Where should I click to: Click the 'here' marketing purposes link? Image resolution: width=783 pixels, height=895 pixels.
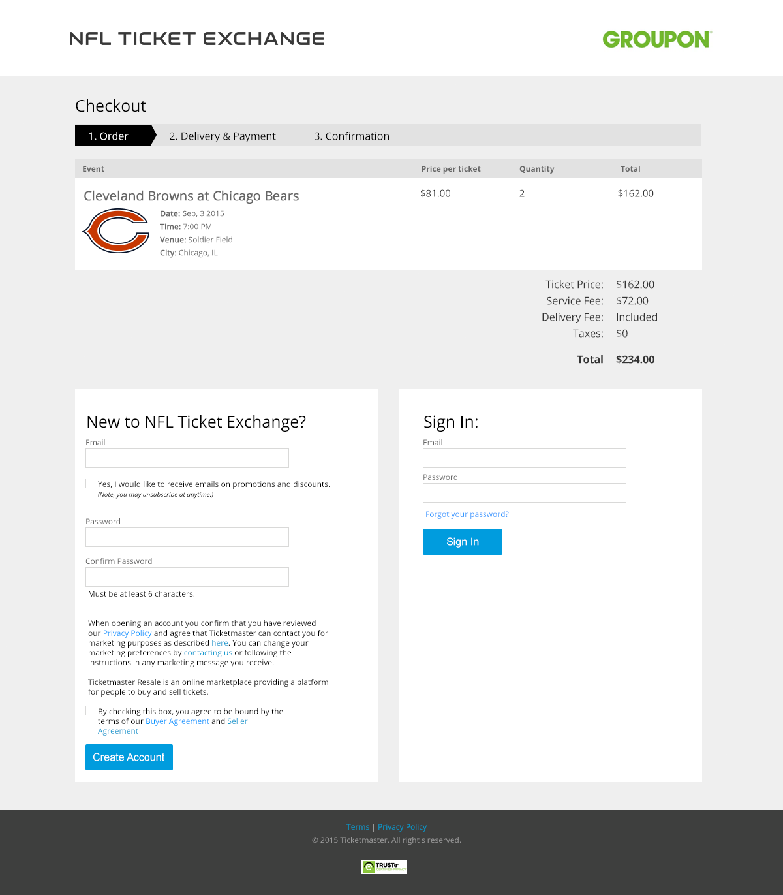point(220,643)
